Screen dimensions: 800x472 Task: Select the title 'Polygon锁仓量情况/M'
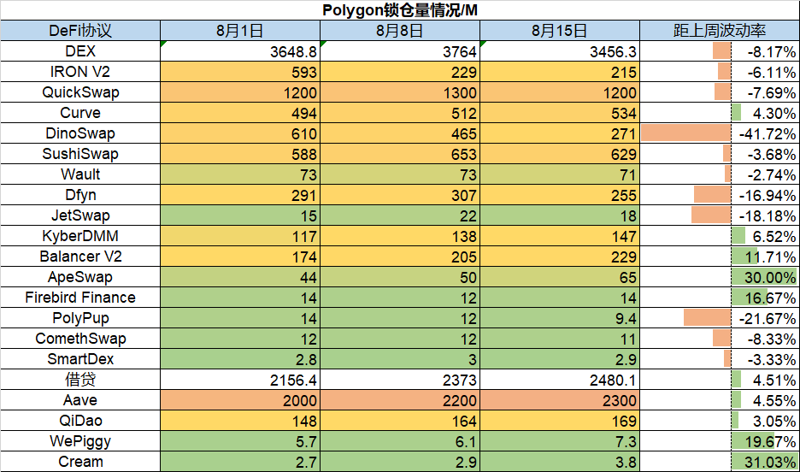click(400, 10)
